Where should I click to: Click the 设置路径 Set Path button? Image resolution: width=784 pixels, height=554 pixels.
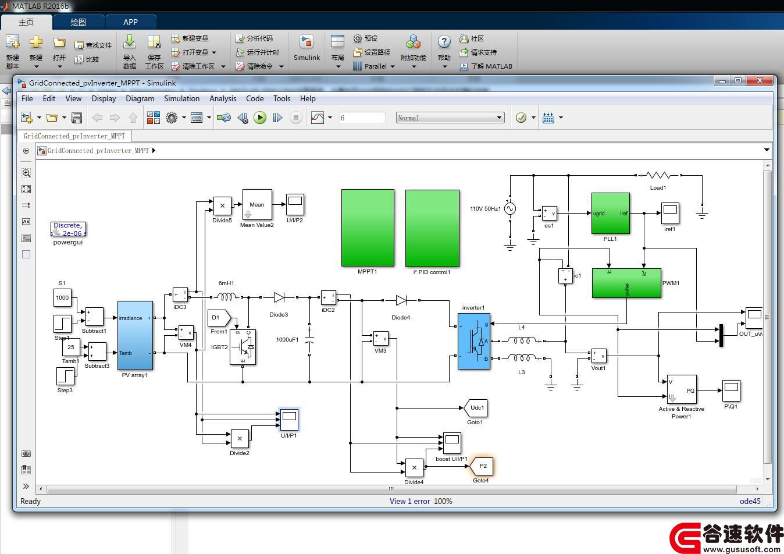[x=372, y=52]
